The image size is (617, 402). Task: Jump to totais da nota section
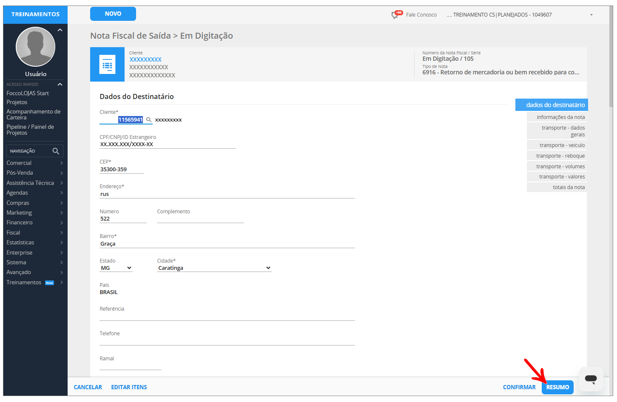(568, 187)
